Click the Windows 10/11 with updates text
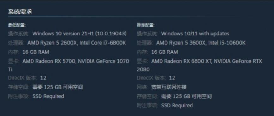The width and height of the screenshot is (274, 116). [195, 34]
